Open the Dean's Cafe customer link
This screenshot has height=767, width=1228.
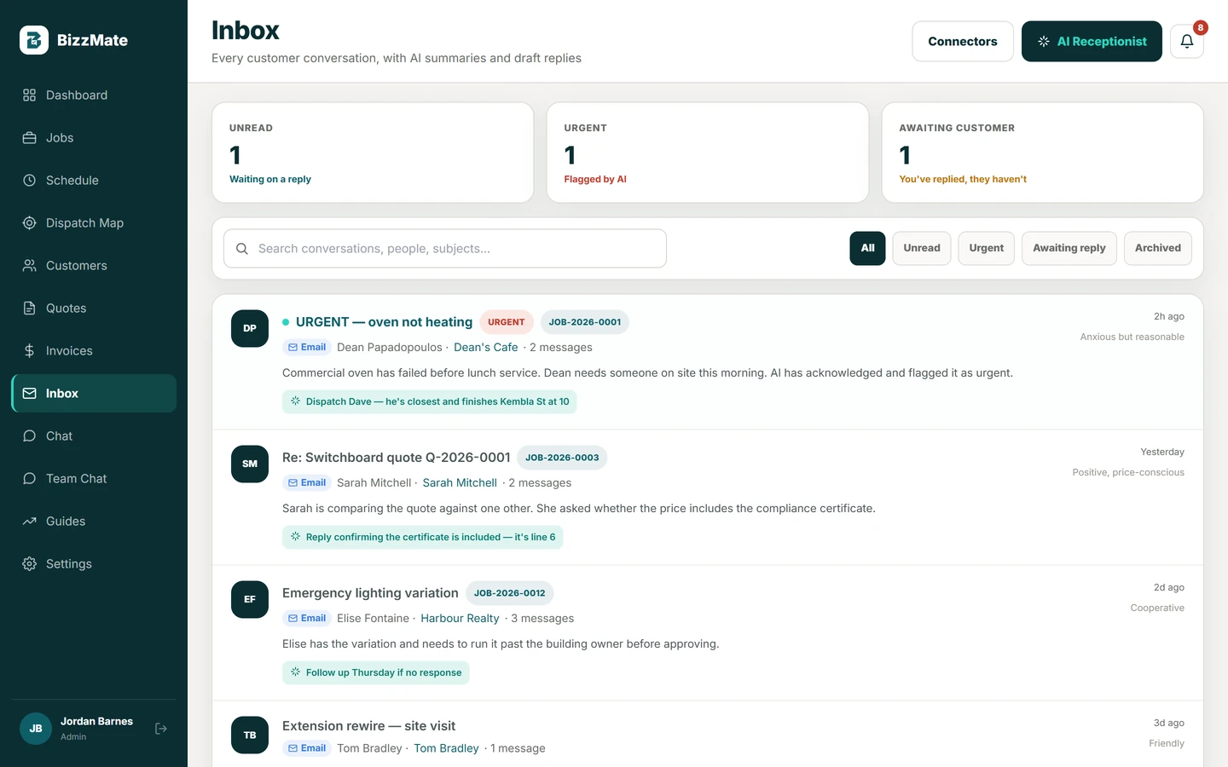(486, 347)
